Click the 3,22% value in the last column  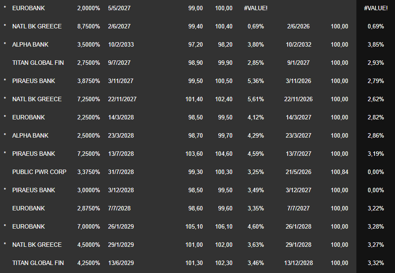(375, 208)
